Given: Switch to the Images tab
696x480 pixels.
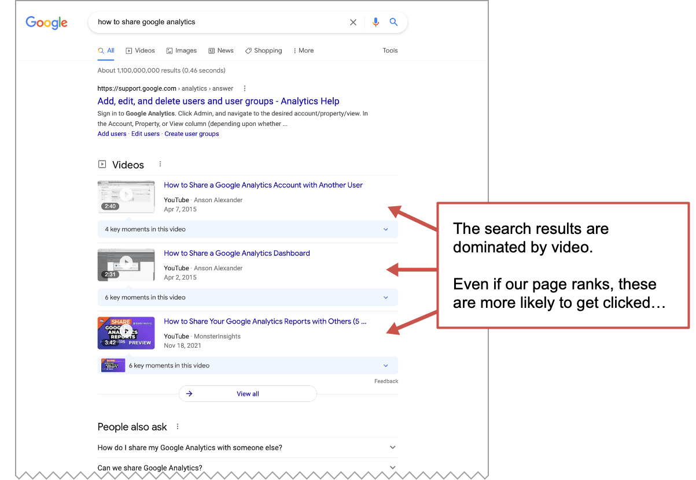Looking at the screenshot, I should pyautogui.click(x=182, y=51).
